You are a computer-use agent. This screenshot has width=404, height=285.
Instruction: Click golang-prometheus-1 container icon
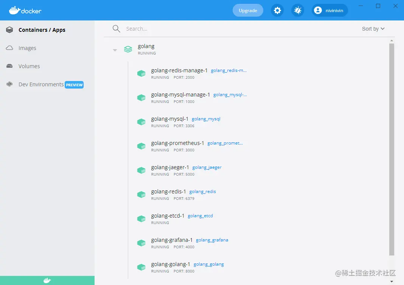point(141,146)
